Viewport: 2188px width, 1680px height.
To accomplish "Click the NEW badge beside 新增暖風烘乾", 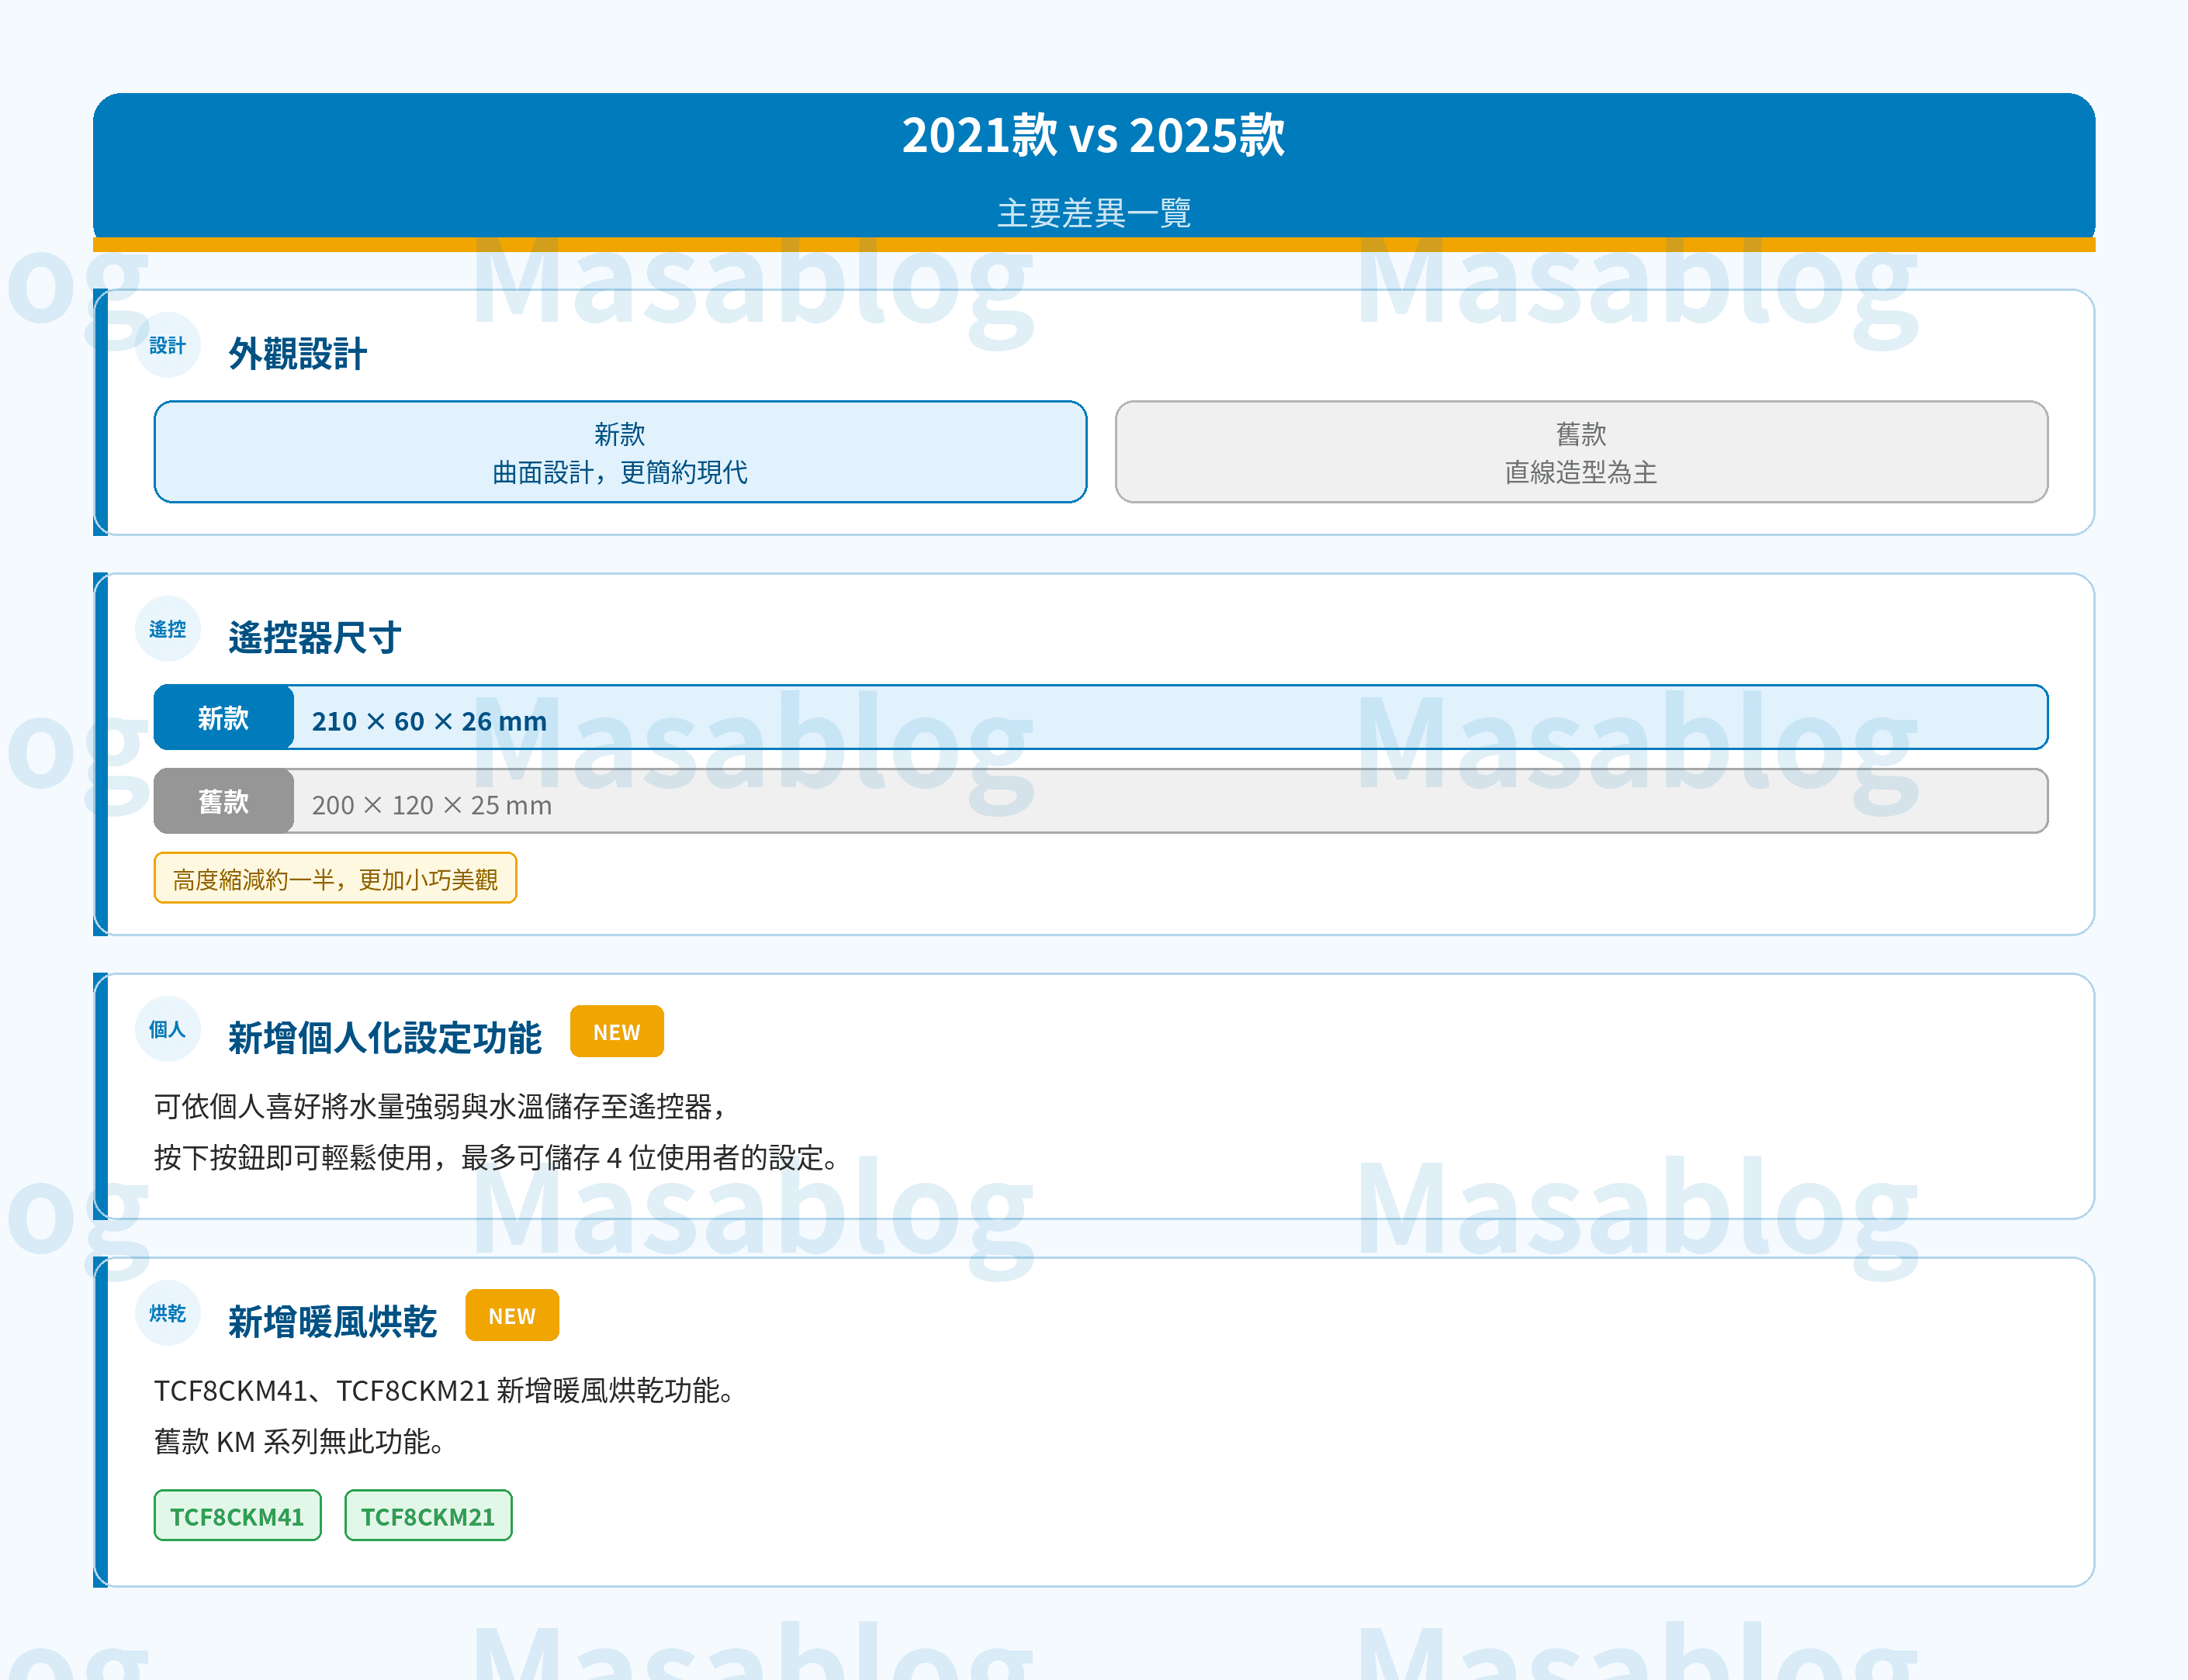I will [512, 1315].
